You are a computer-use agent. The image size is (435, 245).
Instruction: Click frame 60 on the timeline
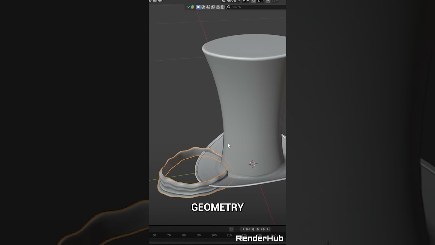tap(154, 235)
